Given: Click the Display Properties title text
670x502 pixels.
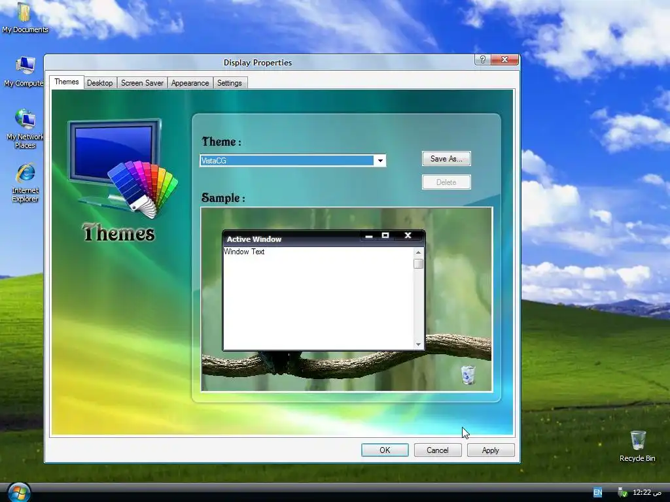Looking at the screenshot, I should (258, 62).
